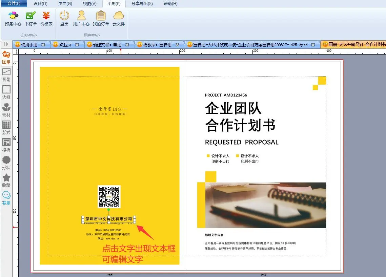
Task: Open 用户中心 user center icon
Action: click(x=81, y=18)
